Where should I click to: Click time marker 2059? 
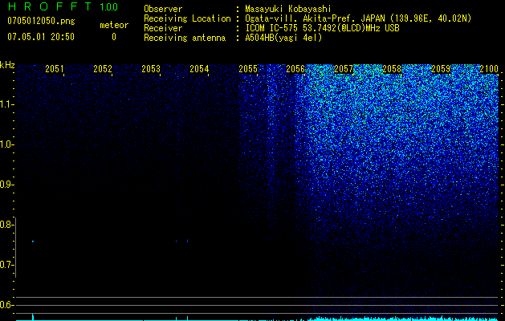pyautogui.click(x=441, y=69)
